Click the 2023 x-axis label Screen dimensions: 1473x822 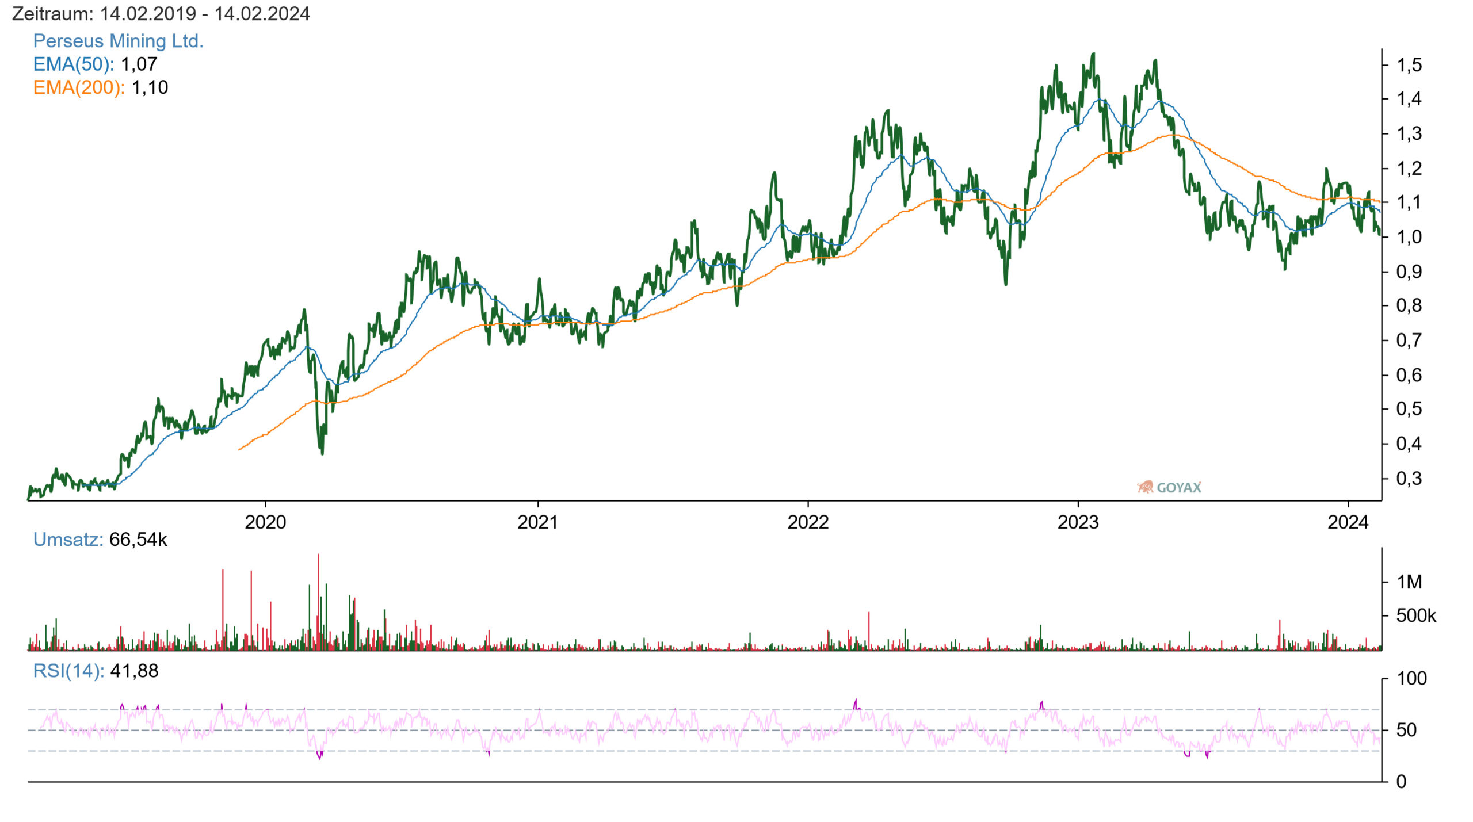[1078, 522]
